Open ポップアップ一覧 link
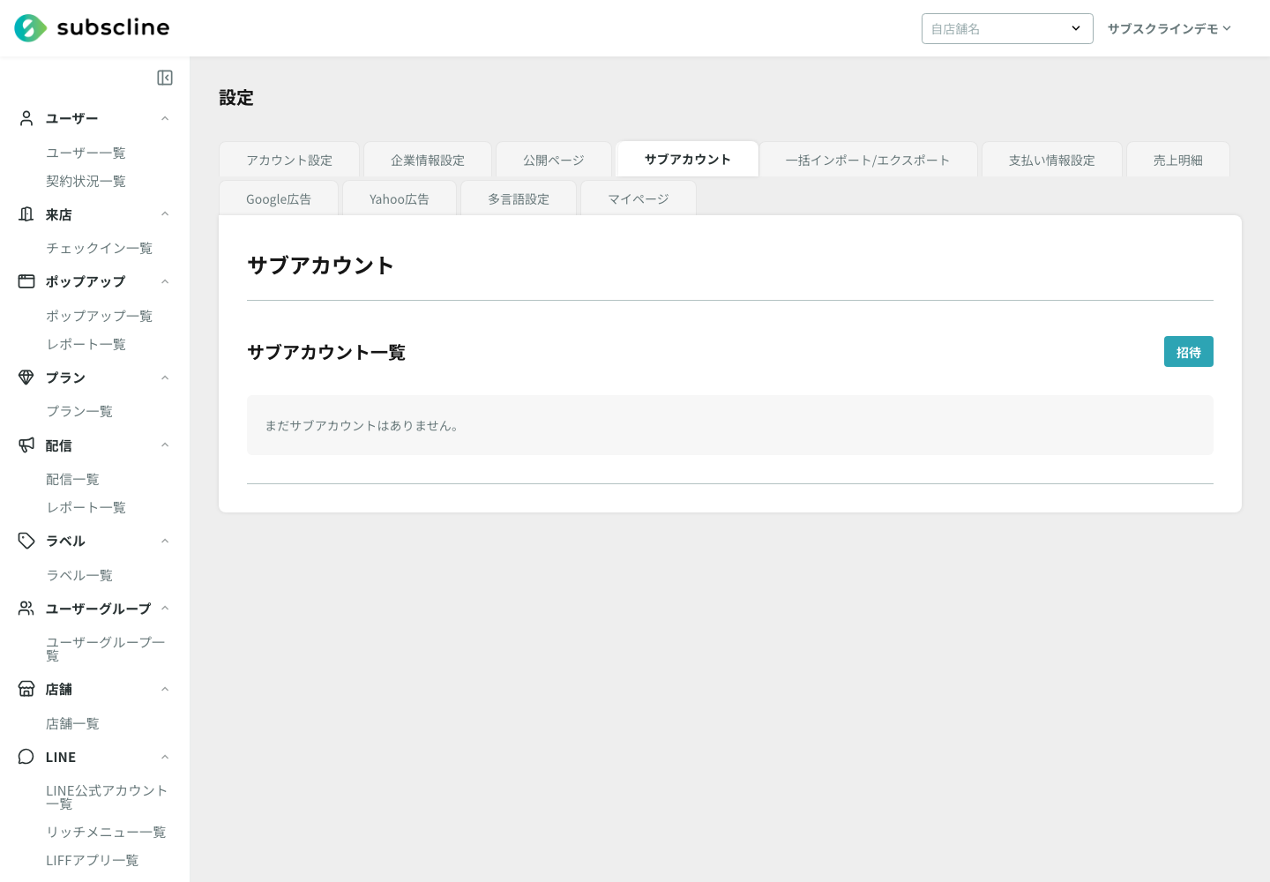Screen dimensions: 1270x882 pyautogui.click(x=99, y=316)
